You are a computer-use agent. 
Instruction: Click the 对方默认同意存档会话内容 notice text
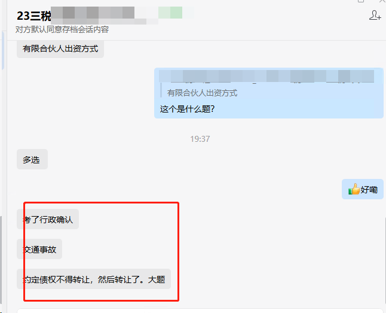click(x=62, y=29)
